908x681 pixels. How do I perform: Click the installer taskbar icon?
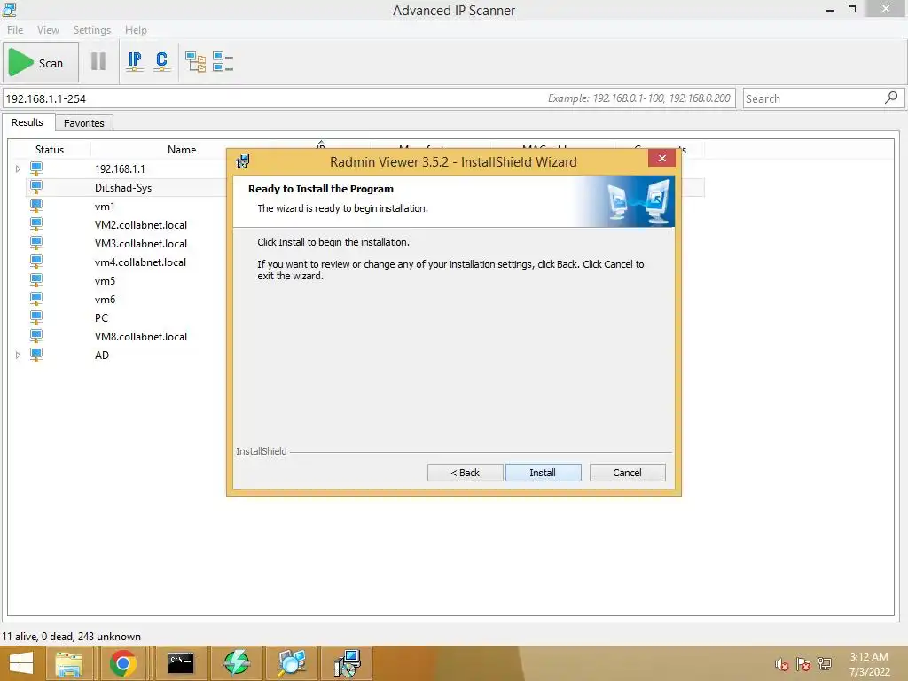pos(347,663)
